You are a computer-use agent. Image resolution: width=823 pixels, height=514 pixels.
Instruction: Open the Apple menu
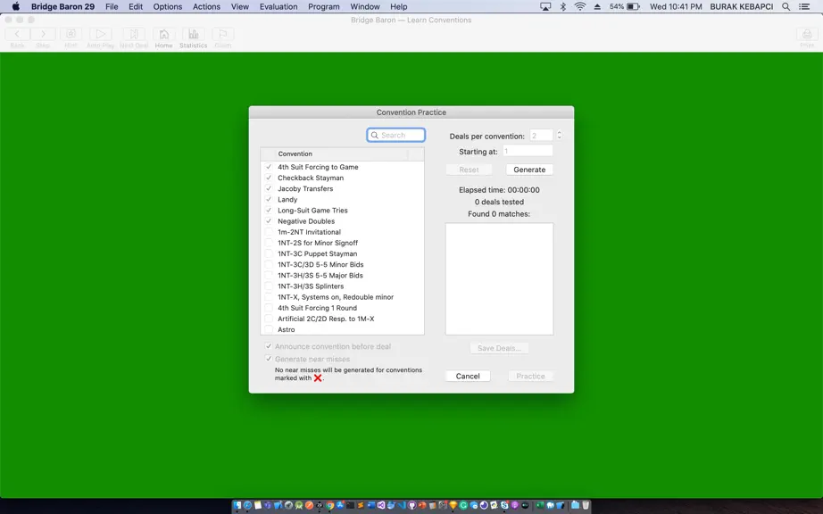16,6
